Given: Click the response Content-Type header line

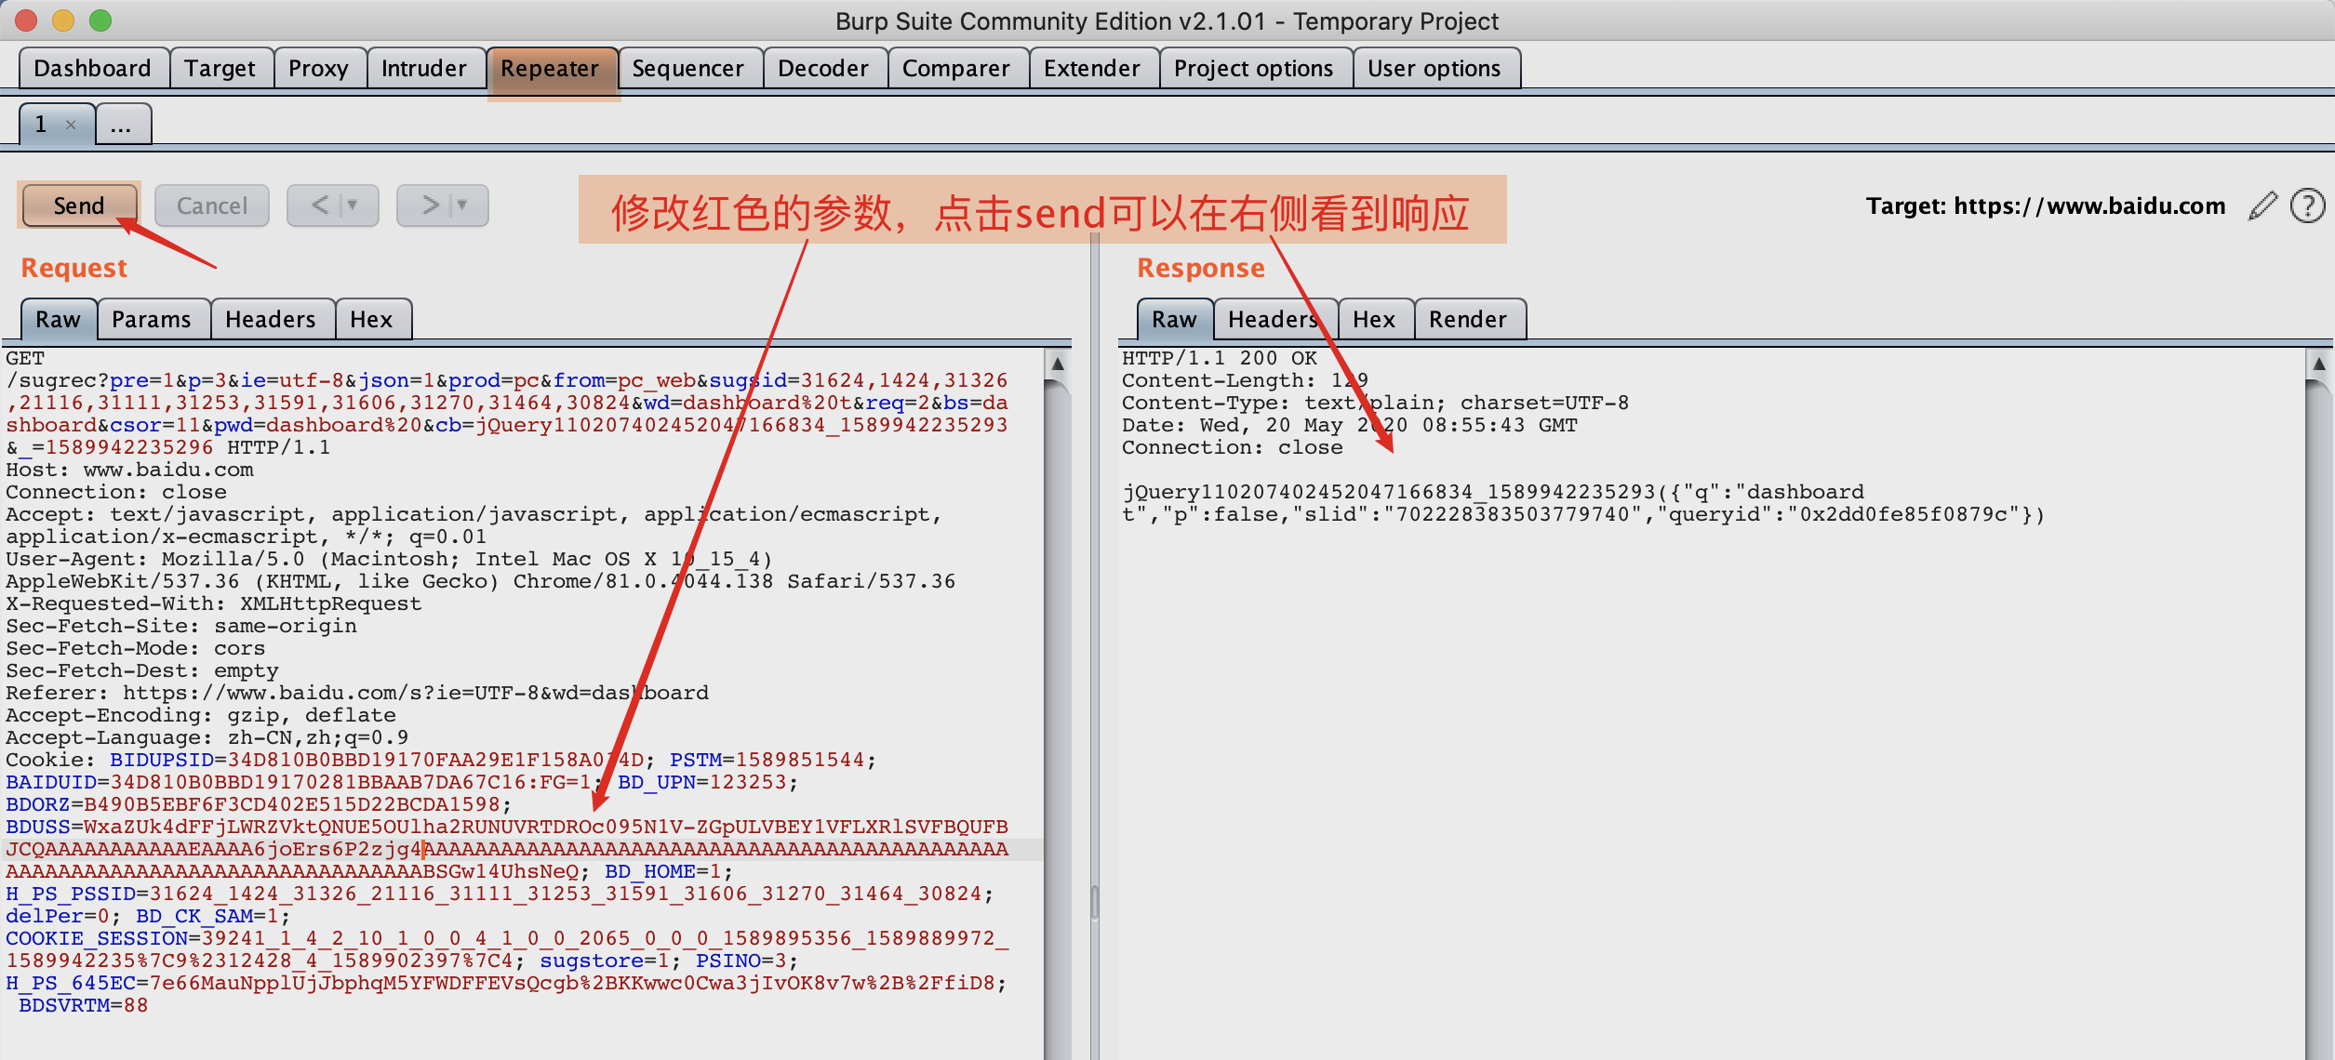Looking at the screenshot, I should [1375, 403].
